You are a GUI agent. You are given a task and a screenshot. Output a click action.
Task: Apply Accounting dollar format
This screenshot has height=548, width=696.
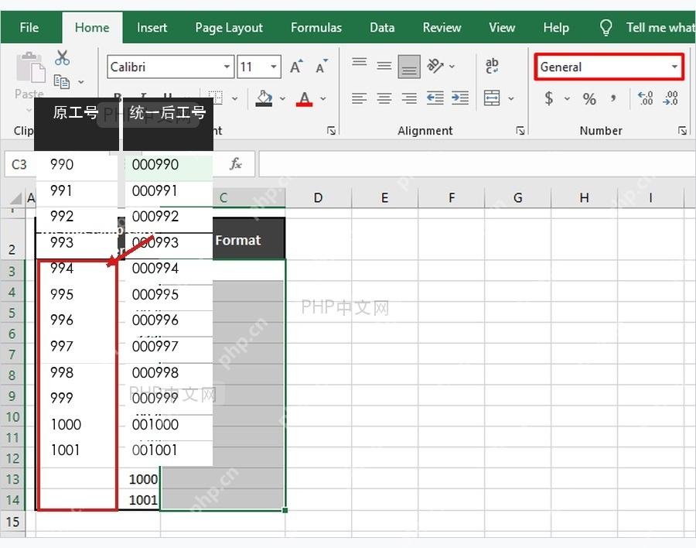(x=549, y=98)
